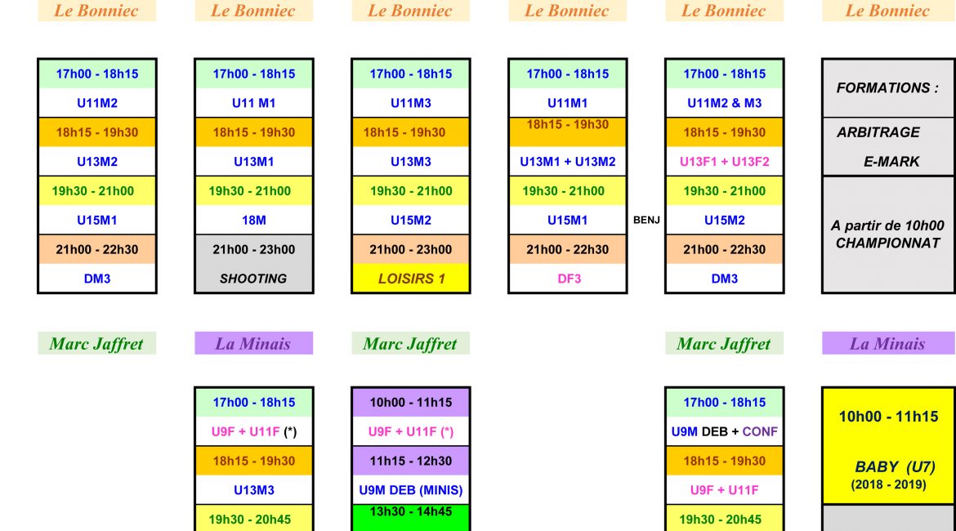Click the ARBITRAGE text
Image resolution: width=956 pixels, height=531 pixels.
click(x=878, y=132)
